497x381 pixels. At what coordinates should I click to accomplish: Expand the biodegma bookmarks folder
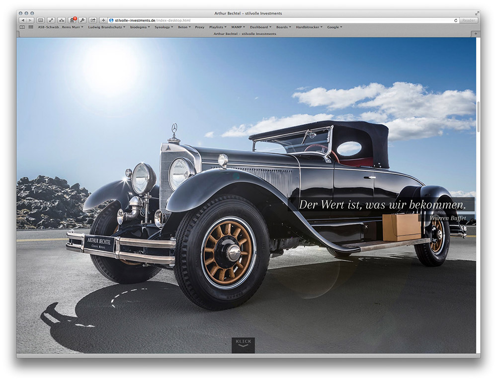(140, 27)
